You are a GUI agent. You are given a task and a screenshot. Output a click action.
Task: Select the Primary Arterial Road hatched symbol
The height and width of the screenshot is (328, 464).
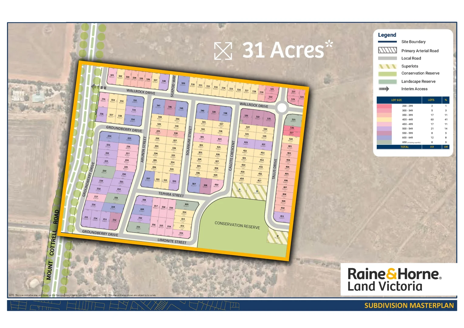point(387,50)
